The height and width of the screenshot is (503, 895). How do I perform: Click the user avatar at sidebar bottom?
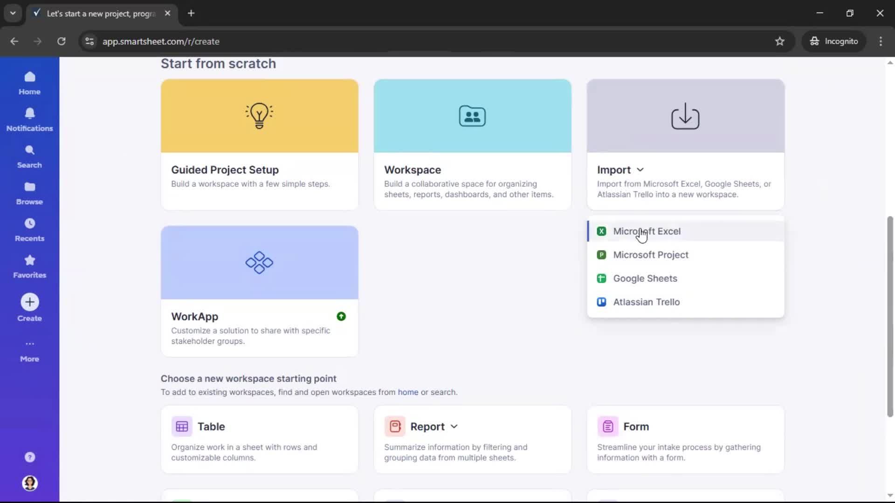[29, 483]
